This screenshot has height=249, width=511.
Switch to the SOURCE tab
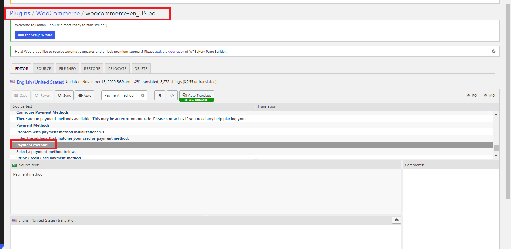[44, 68]
